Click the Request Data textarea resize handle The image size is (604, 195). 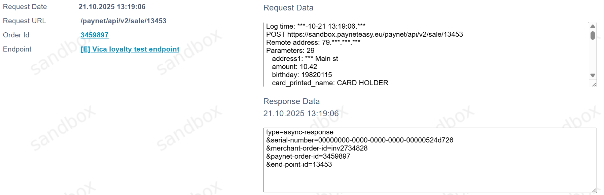click(x=594, y=85)
